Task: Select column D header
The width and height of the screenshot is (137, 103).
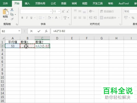Action: pos(57,38)
